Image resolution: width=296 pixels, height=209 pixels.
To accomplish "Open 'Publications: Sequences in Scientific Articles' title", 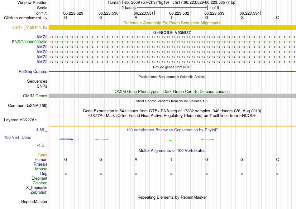I will click(172, 77).
